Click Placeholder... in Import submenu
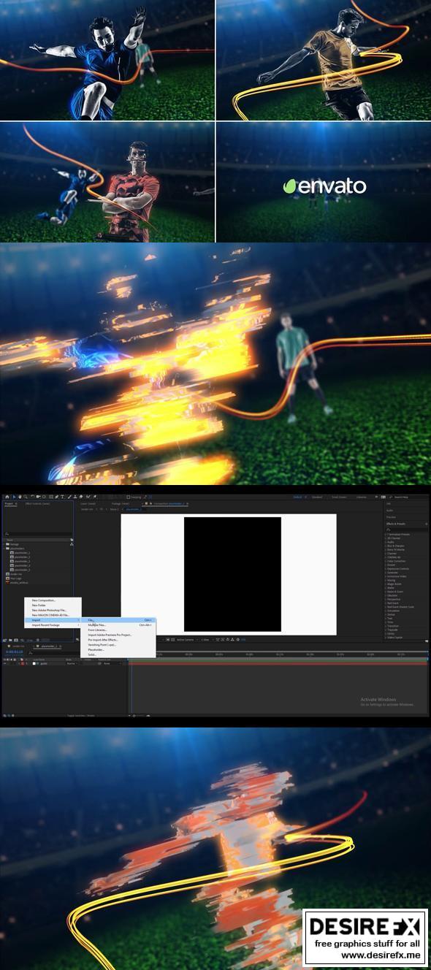Screen dimensions: 431x970 point(118,649)
